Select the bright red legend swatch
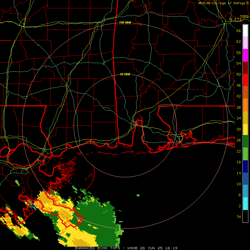 (x=245, y=80)
